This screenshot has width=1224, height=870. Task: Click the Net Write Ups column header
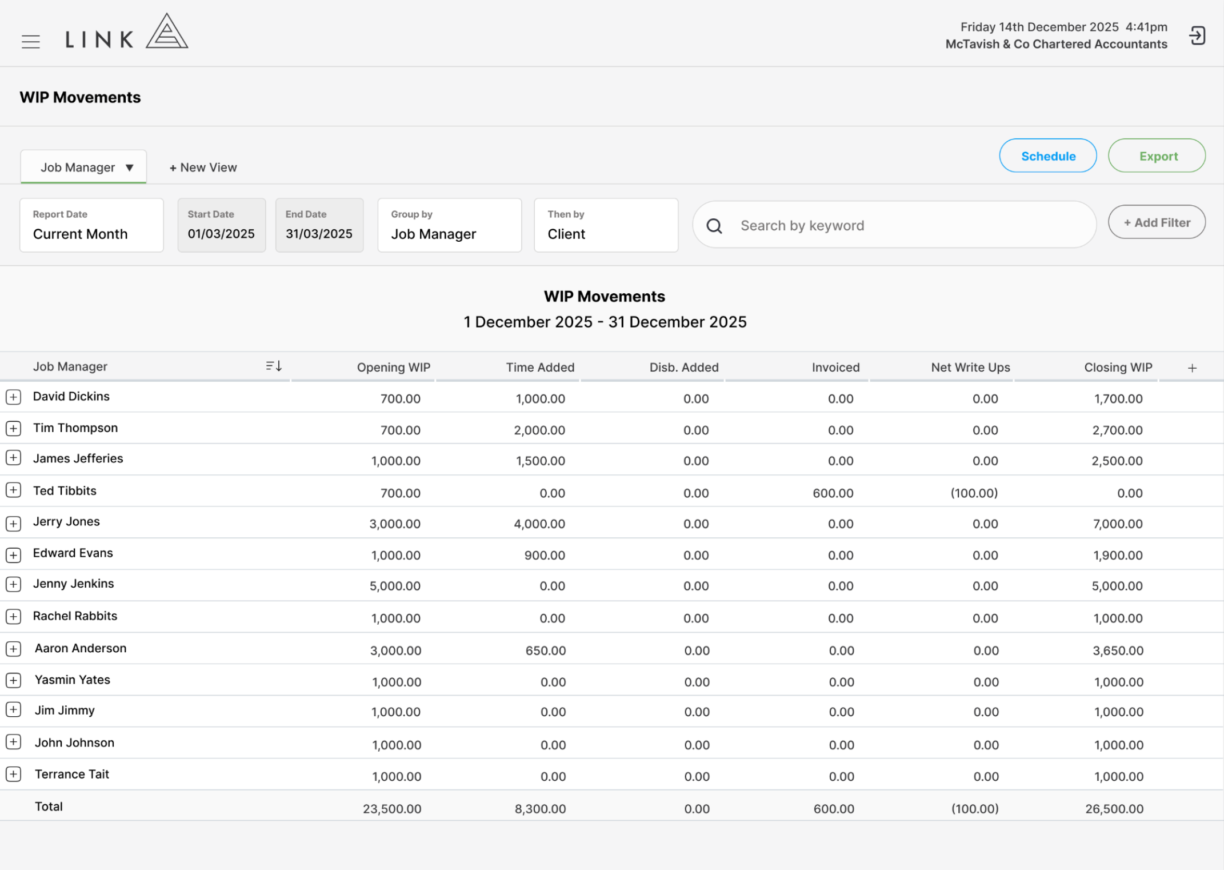click(x=970, y=368)
